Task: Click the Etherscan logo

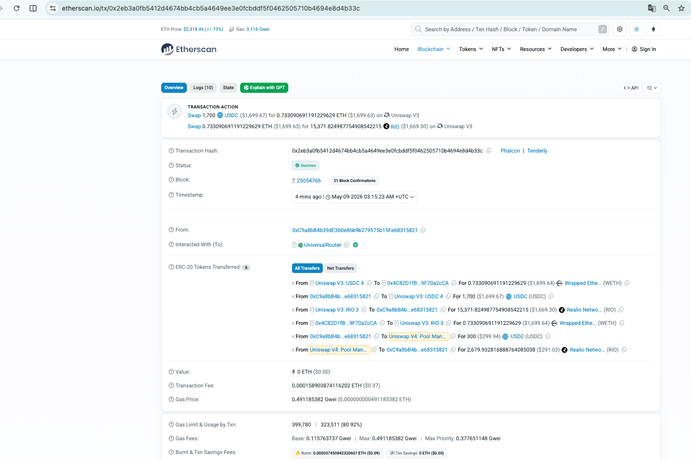Action: (189, 49)
